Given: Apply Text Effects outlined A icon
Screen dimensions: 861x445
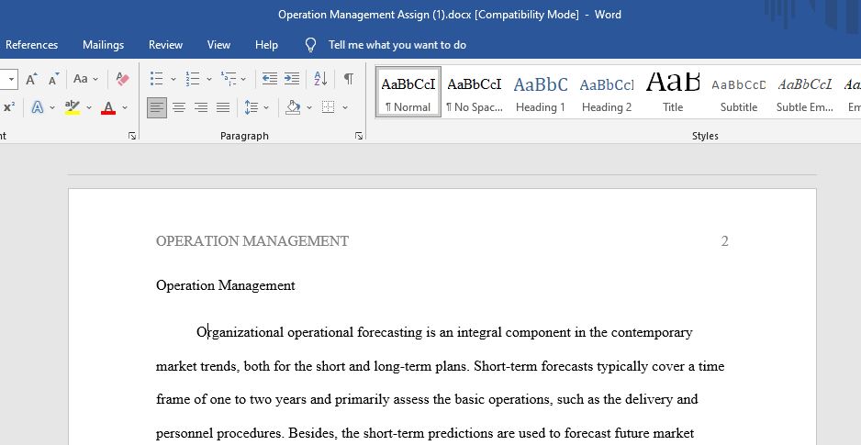Looking at the screenshot, I should (x=38, y=107).
